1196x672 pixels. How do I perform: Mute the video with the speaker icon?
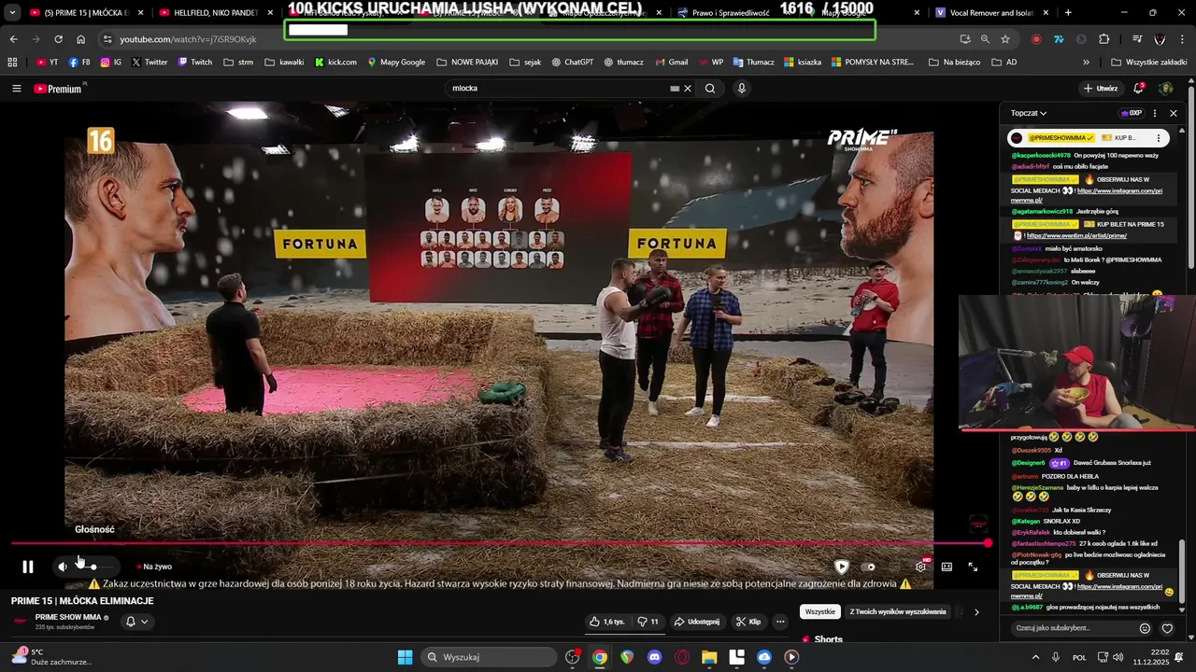point(63,567)
